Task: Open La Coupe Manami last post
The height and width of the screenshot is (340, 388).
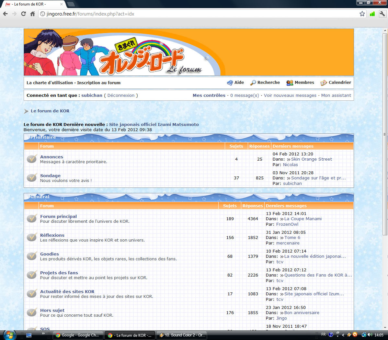Action: pos(303,219)
